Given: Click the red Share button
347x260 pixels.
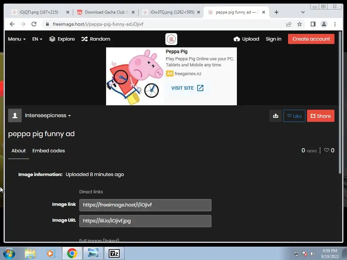Looking at the screenshot, I should point(321,116).
